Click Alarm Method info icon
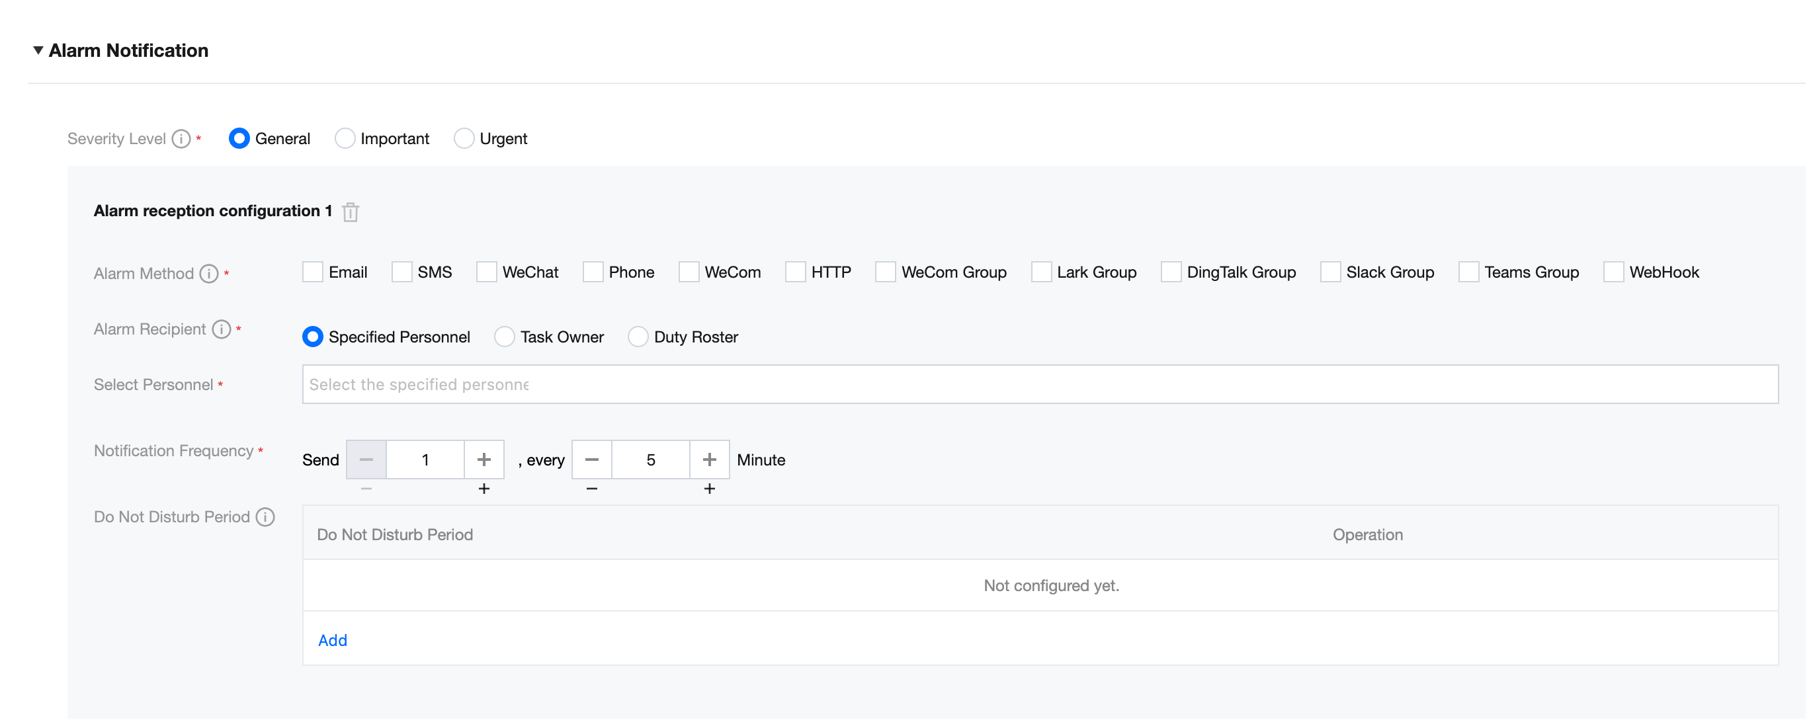This screenshot has width=1811, height=722. click(x=209, y=274)
